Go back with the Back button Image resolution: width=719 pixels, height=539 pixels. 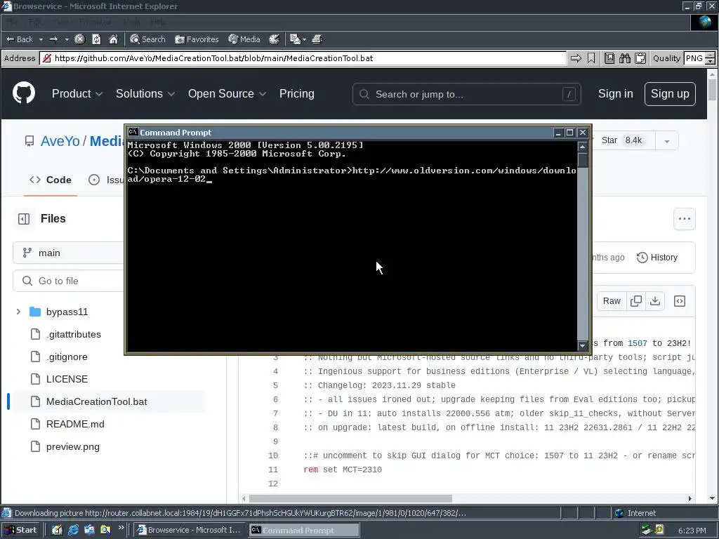[x=19, y=39]
